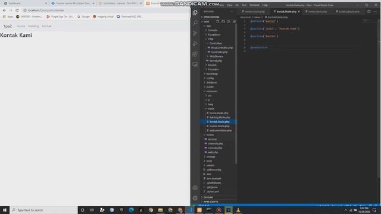Launch VLC from the taskbar
Image resolution: width=381 pixels, height=214 pixels.
pos(238,210)
